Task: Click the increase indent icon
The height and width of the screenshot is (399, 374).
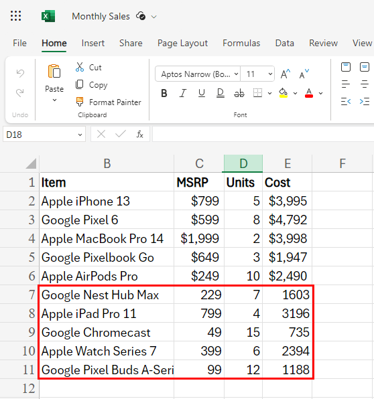Action: pos(365,102)
